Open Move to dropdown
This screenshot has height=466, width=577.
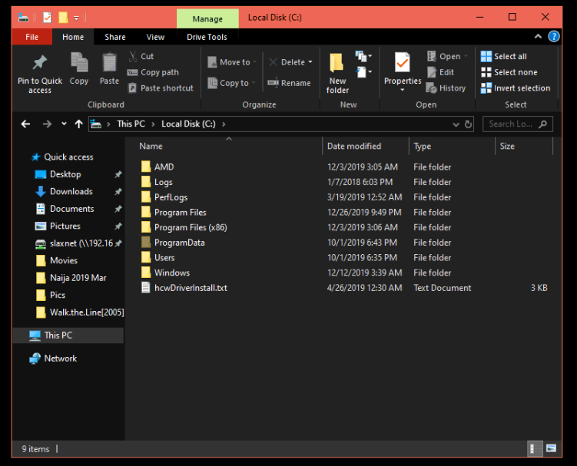click(232, 62)
